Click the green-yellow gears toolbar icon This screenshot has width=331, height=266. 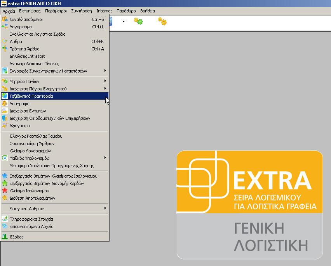point(138,21)
